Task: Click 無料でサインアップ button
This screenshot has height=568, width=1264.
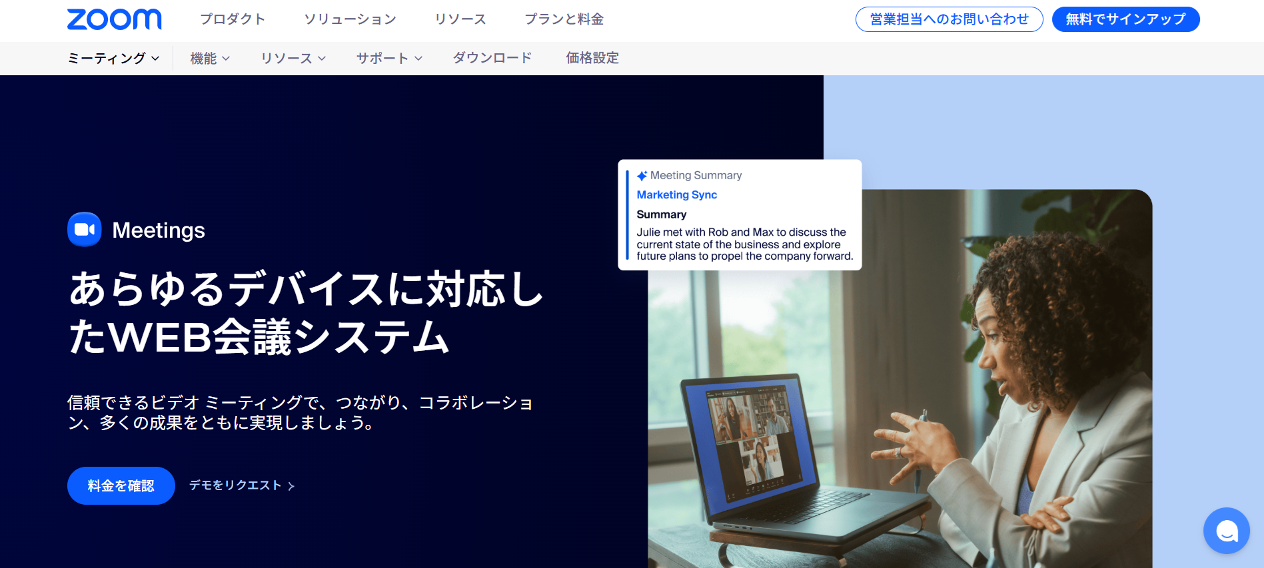Action: tap(1125, 19)
